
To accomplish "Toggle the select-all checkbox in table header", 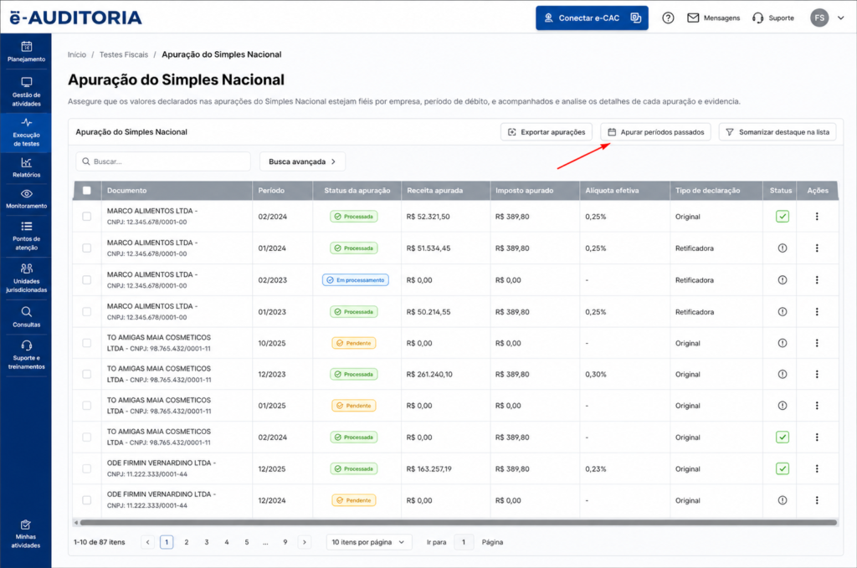I will [x=87, y=191].
